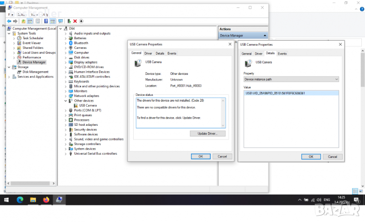Open Firefox from the taskbar
365x222 pixels.
pos(46,200)
